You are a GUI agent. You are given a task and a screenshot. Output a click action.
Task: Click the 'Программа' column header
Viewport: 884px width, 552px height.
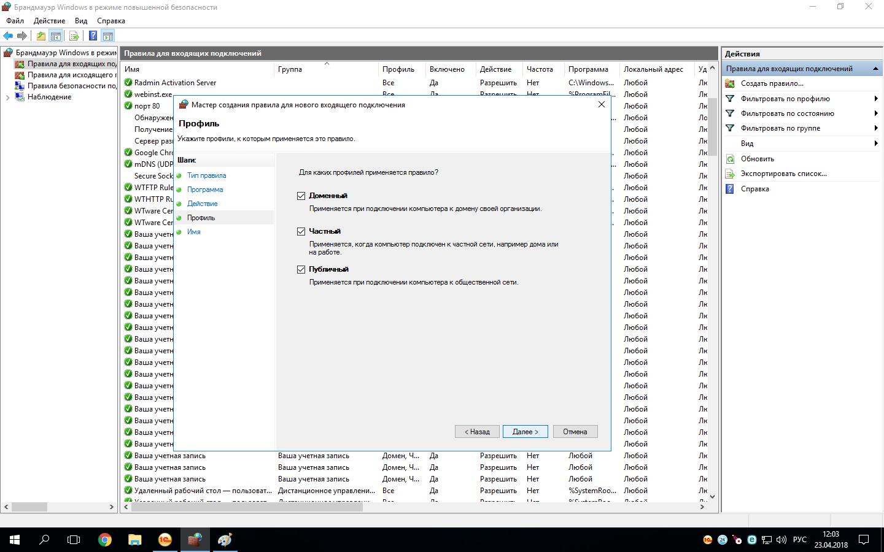(x=592, y=69)
